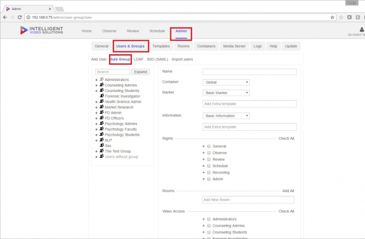The height and width of the screenshot is (239, 365).
Task: Open a new browser tab
Action: click(60, 9)
